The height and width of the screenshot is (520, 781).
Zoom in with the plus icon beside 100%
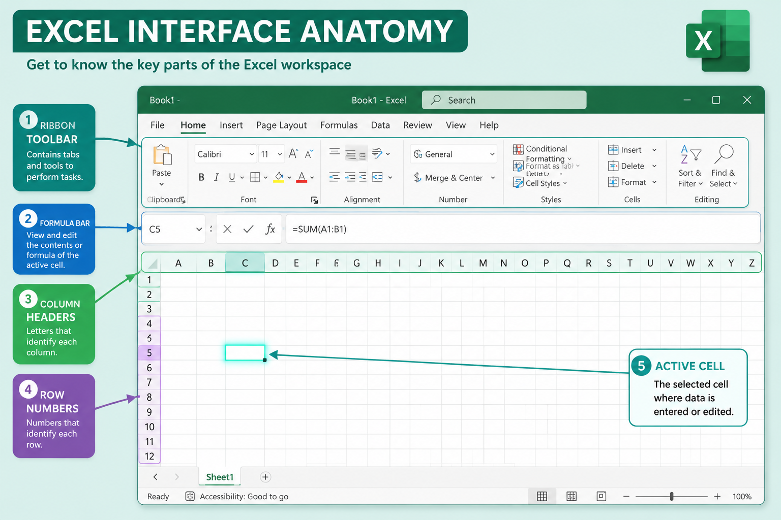coord(717,496)
